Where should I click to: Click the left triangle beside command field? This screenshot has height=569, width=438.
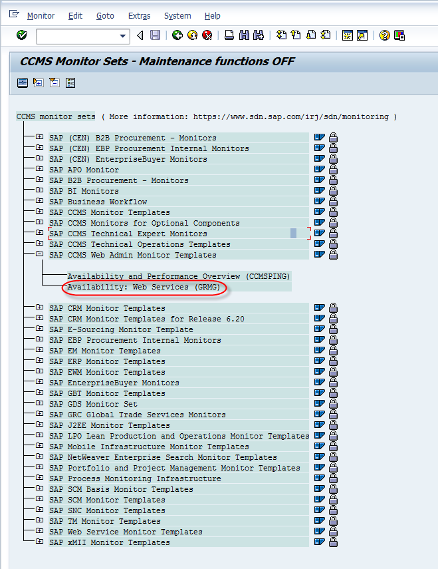click(x=140, y=35)
